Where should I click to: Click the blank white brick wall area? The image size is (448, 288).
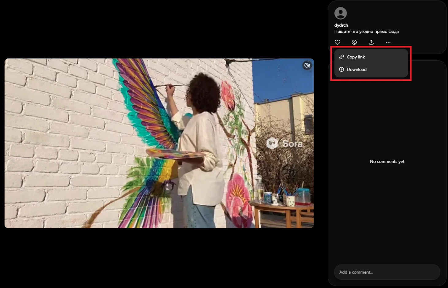pyautogui.click(x=61, y=138)
